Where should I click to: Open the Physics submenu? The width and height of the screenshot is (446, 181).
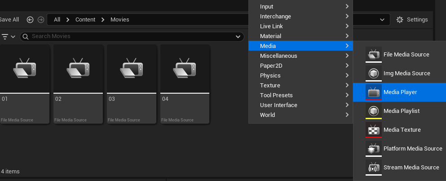(x=300, y=75)
